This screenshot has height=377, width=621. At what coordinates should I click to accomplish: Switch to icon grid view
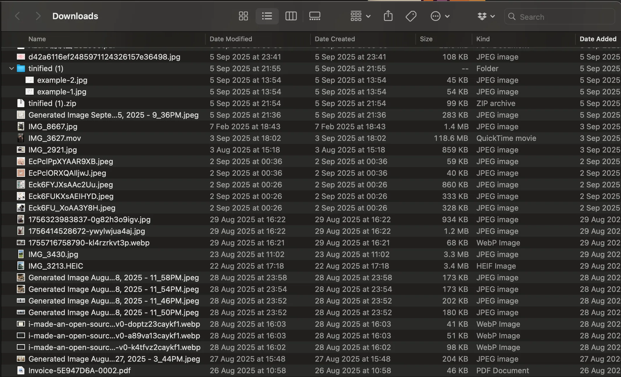[243, 16]
